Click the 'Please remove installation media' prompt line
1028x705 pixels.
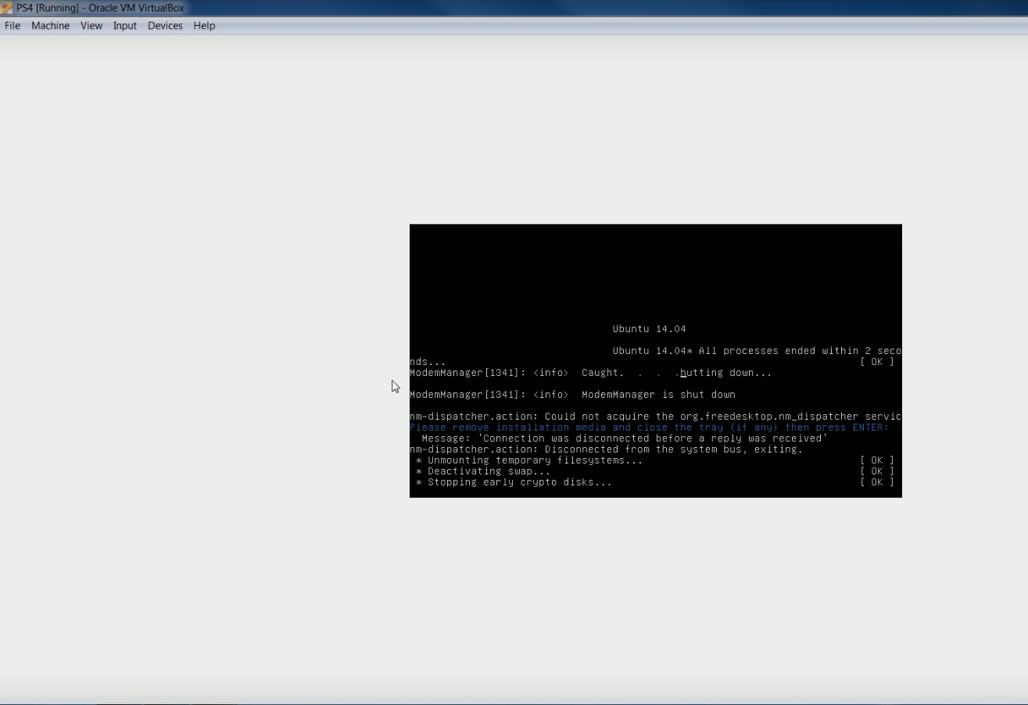[x=649, y=428]
